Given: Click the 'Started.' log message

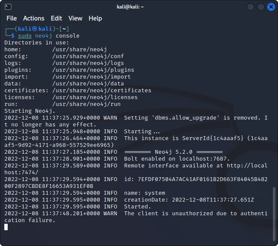Looking at the screenshot, I should point(138,207).
